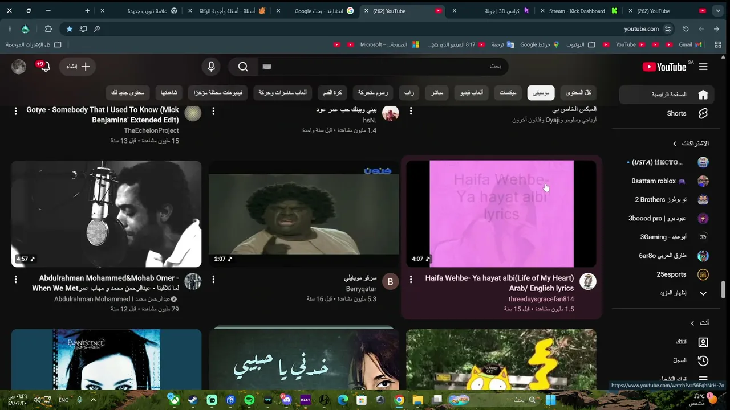Go to الصفحة الرئيسية in the sidebar
This screenshot has height=410, width=730.
pos(666,95)
